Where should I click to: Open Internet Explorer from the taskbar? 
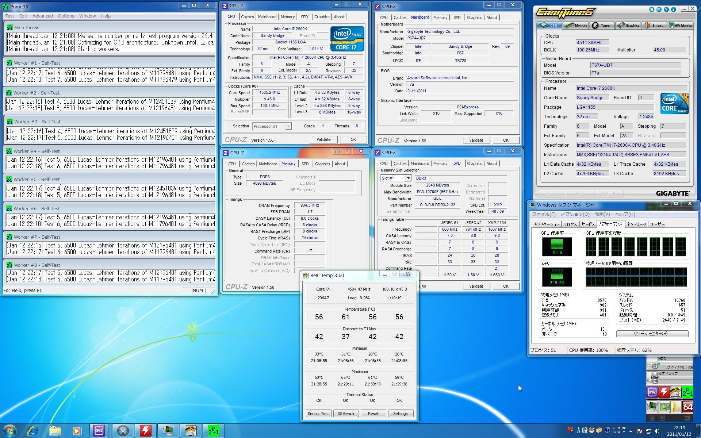pos(33,431)
